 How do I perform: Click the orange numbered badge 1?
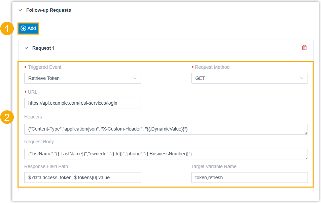click(x=6, y=29)
